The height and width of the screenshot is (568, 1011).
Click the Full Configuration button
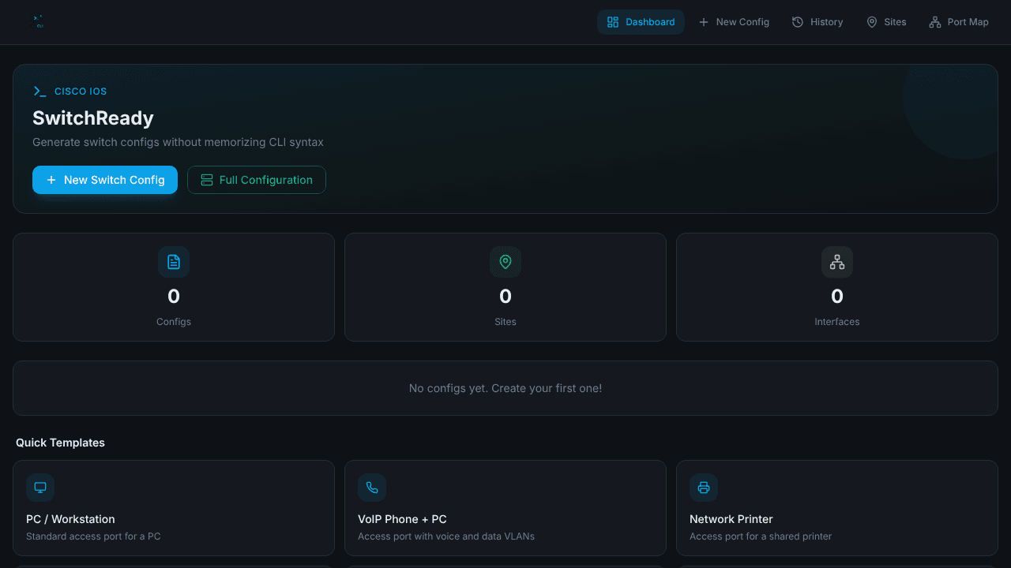tap(257, 180)
